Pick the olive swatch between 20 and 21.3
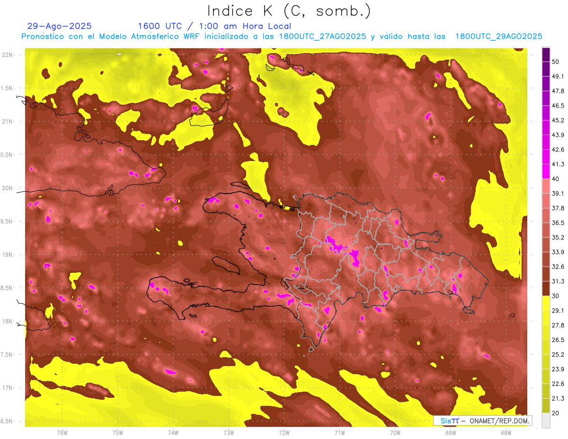 (546, 406)
